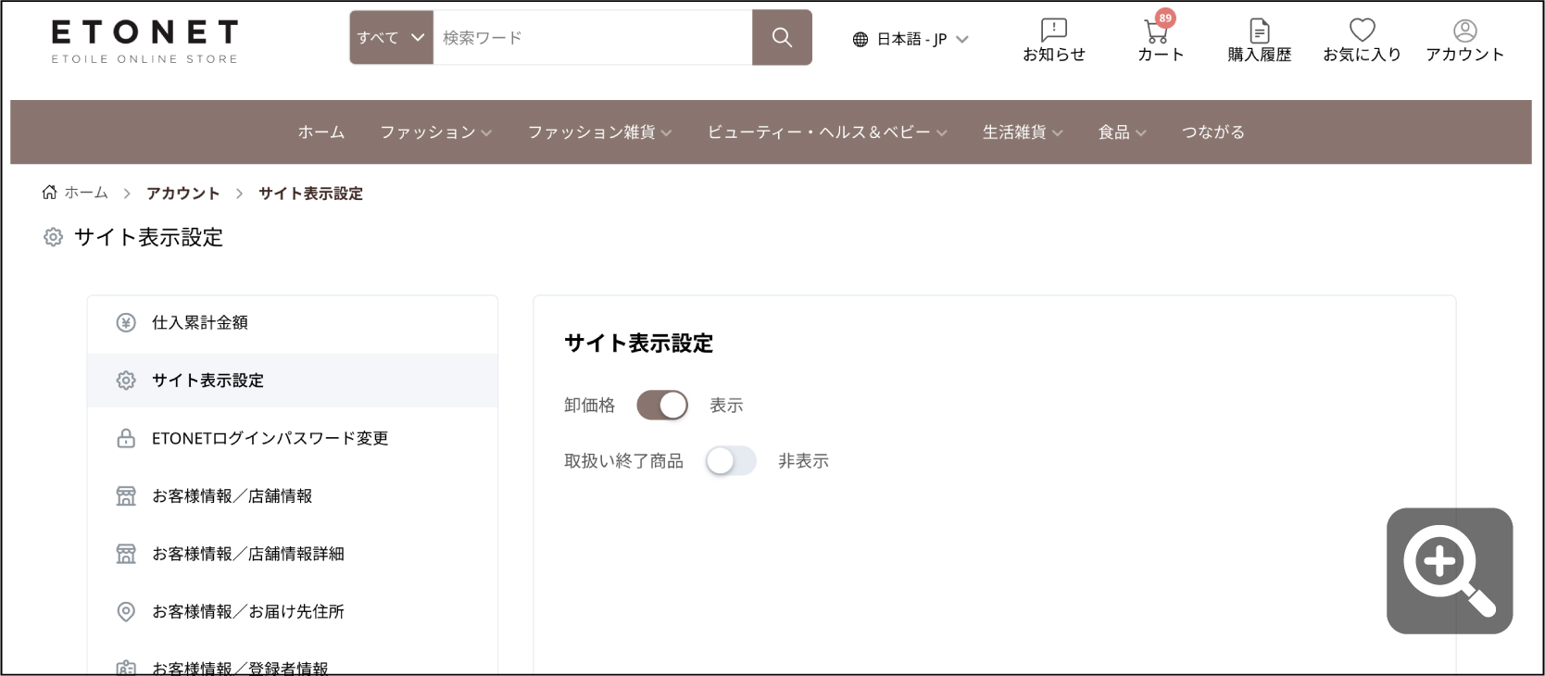Open the 日本語 - JP language dropdown
The width and height of the screenshot is (1545, 676).
coord(911,39)
